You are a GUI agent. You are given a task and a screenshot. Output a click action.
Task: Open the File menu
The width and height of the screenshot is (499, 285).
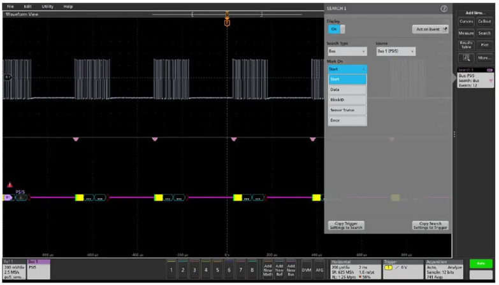coord(10,6)
